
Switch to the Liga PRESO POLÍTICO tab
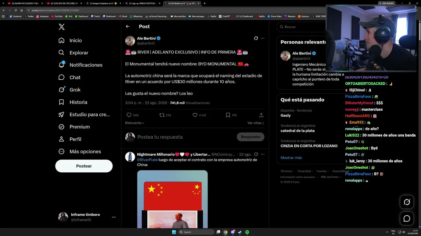click(143, 3)
